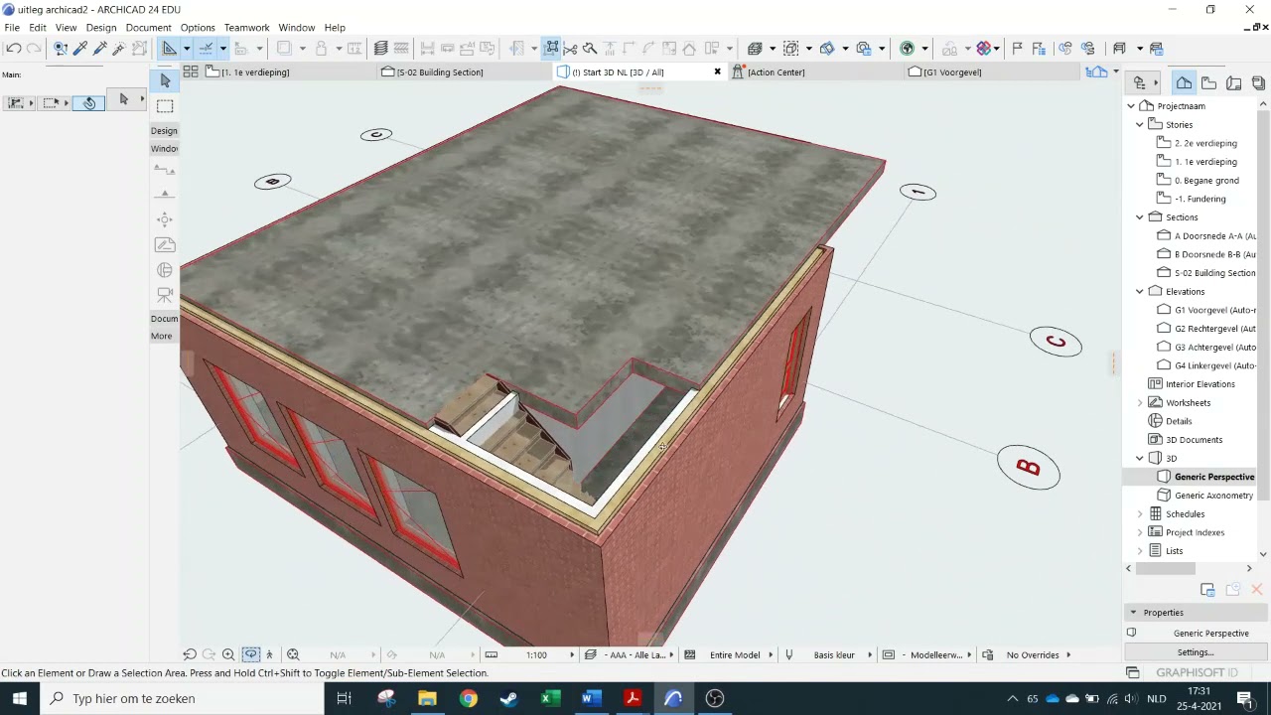Toggle the snap guides button
This screenshot has height=715, width=1271.
point(207,48)
